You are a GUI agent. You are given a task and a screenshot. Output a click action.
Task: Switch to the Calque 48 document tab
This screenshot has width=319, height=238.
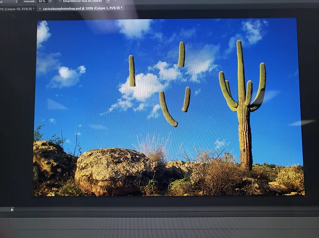[17, 9]
